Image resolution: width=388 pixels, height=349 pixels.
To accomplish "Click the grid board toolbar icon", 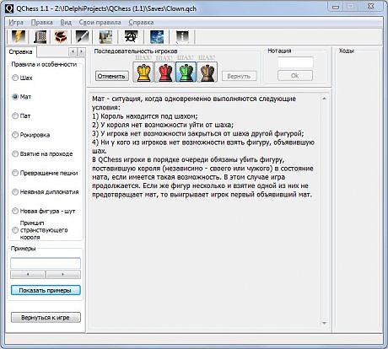I will (40, 37).
